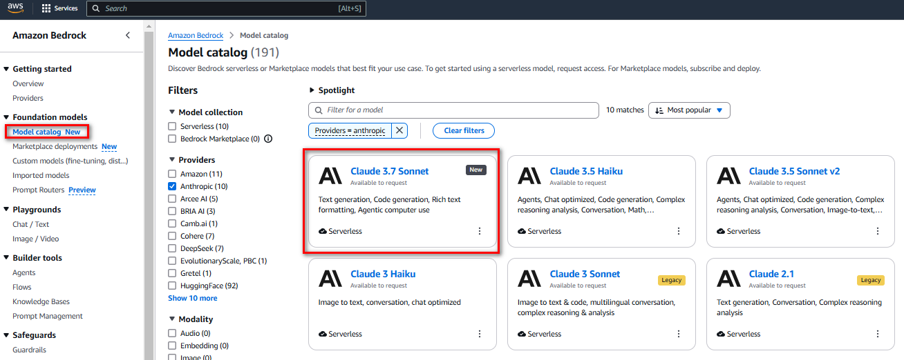
Task: Open the Claude 3.5 Haiku model title
Action: 585,171
